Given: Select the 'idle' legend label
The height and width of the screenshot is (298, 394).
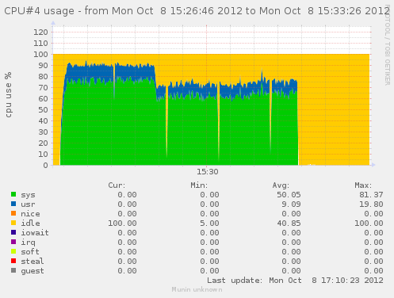Looking at the screenshot, I should (x=30, y=223).
